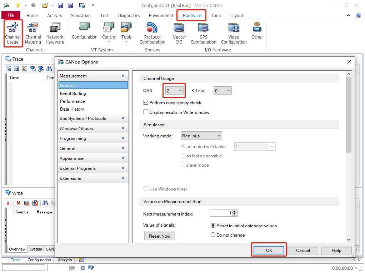Viewport: 365px width, 273px height.
Task: Click the save-as icon in title bar
Action: (70, 5)
